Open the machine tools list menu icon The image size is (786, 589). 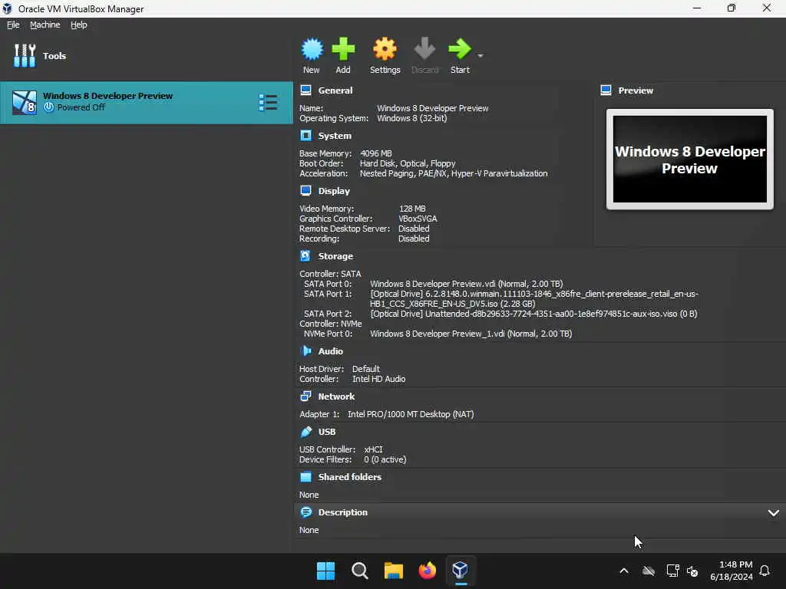[x=268, y=102]
